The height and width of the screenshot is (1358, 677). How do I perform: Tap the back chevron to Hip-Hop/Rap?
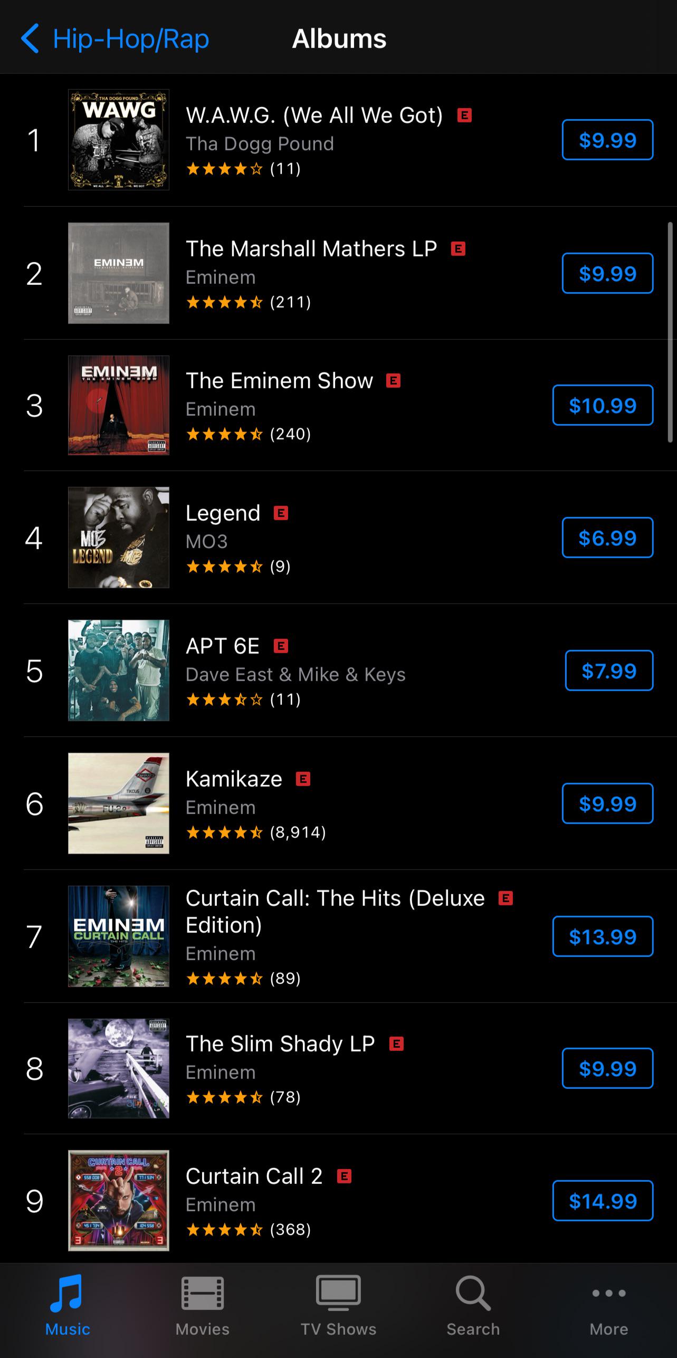click(31, 39)
